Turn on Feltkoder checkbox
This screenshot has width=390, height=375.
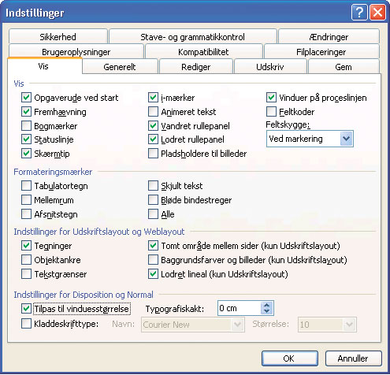click(271, 112)
